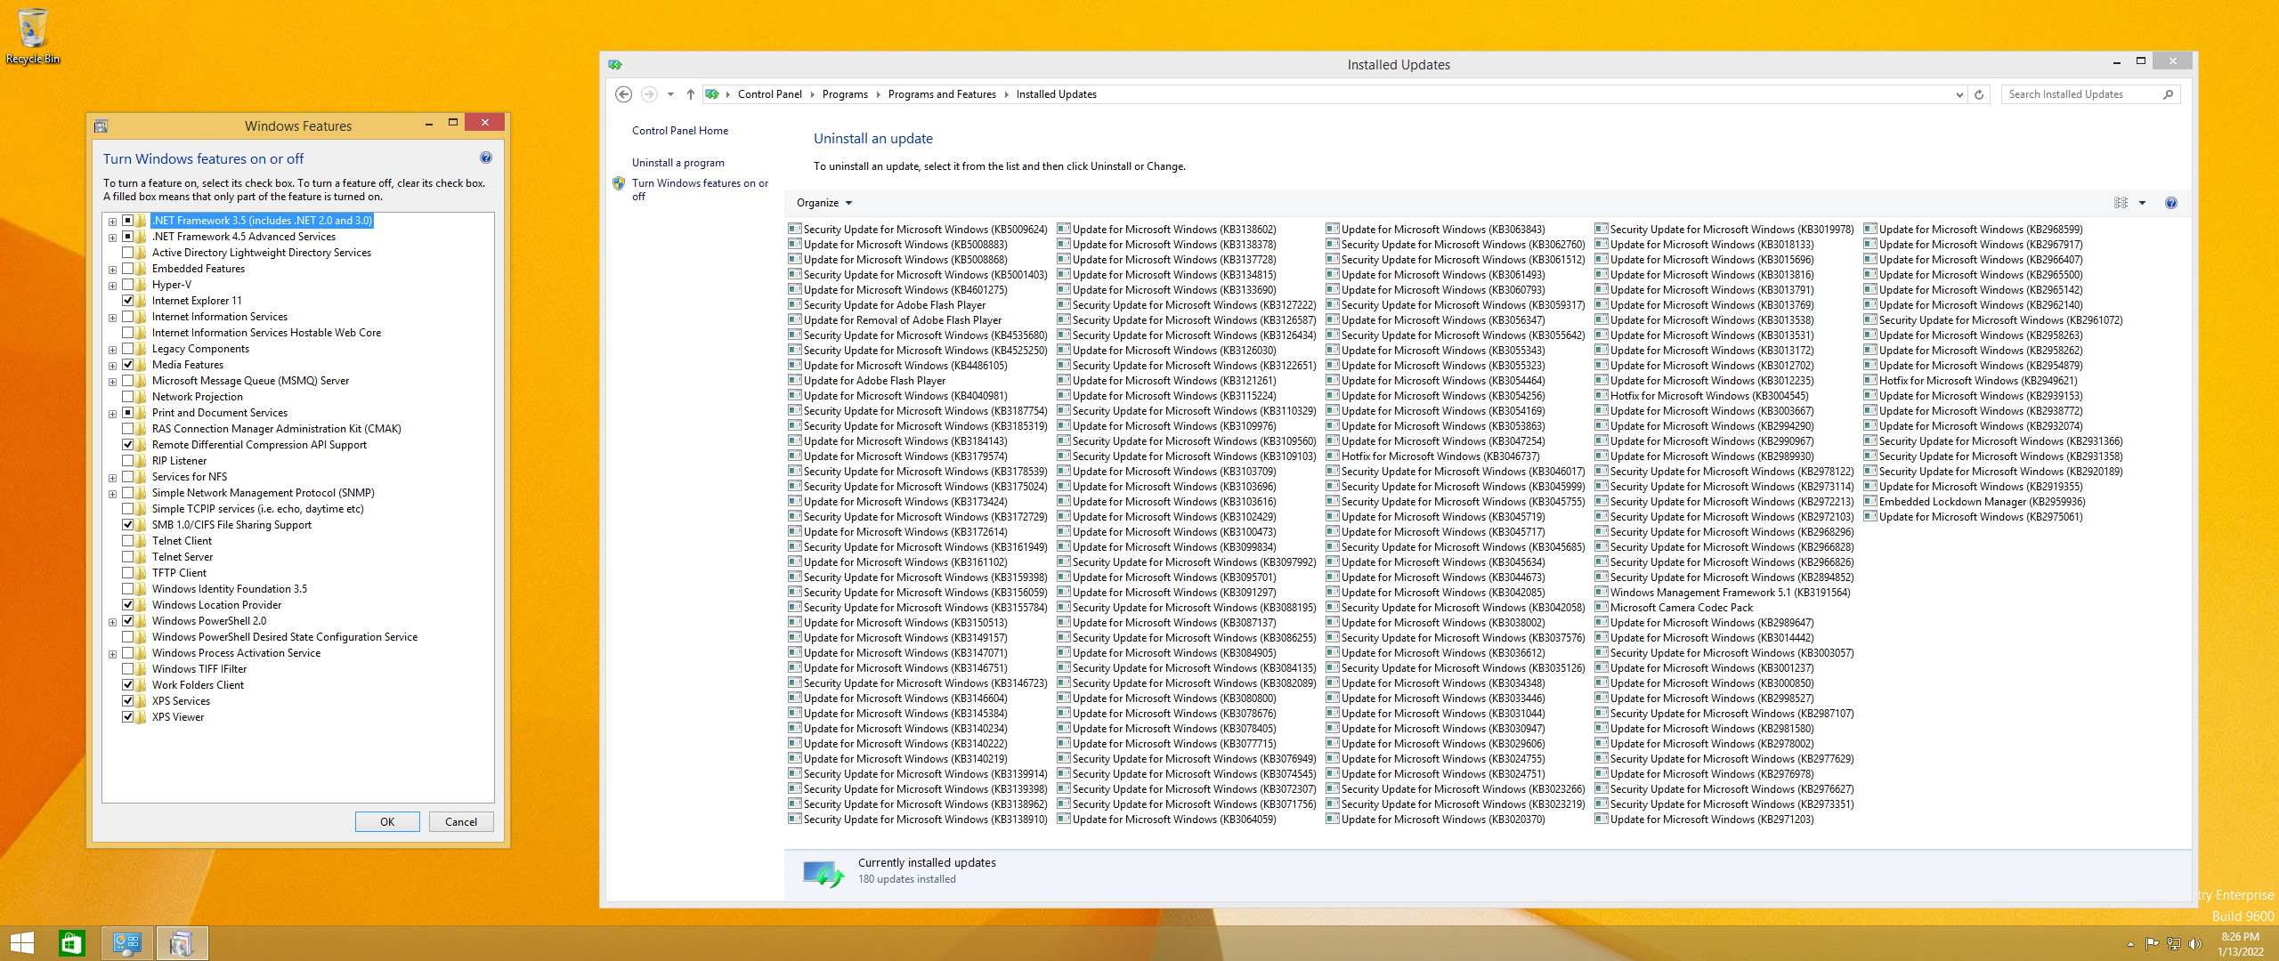Expand .NET Framework 4.5 Advanced Services
The image size is (2279, 961).
[x=113, y=238]
